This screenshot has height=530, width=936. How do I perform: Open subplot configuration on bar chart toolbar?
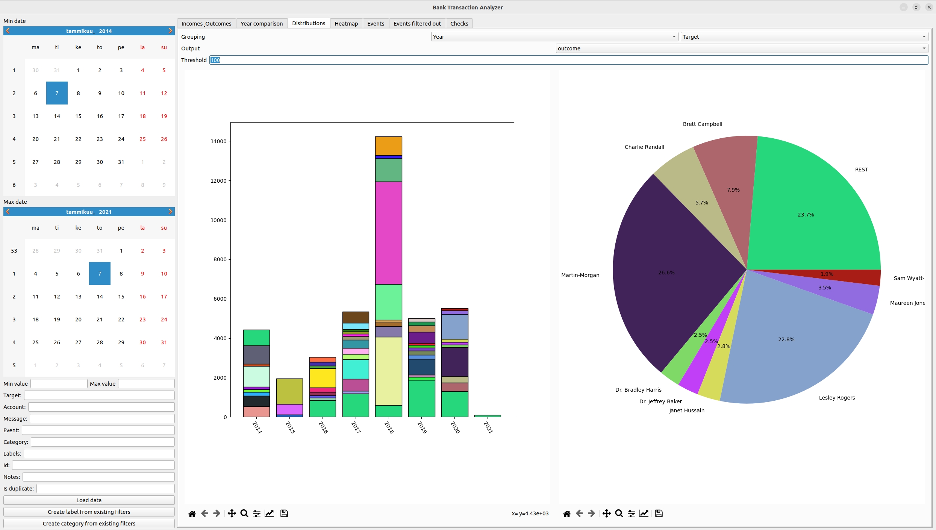pos(256,513)
